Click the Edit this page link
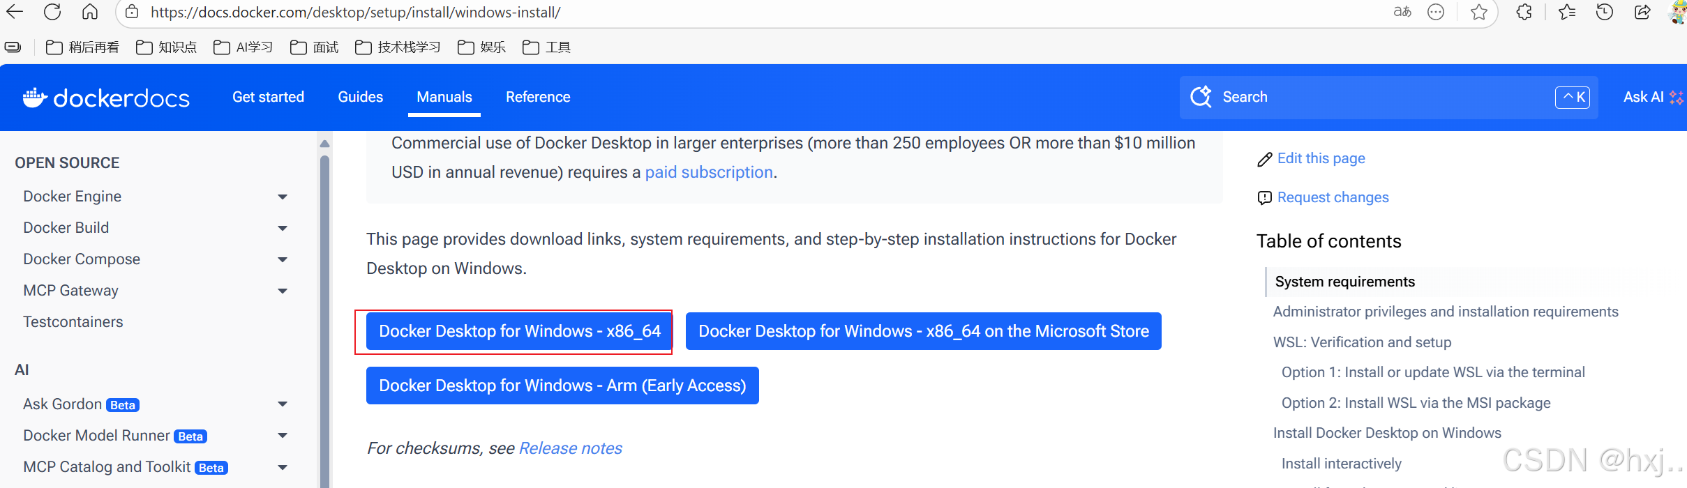Image resolution: width=1687 pixels, height=488 pixels. [x=1321, y=158]
